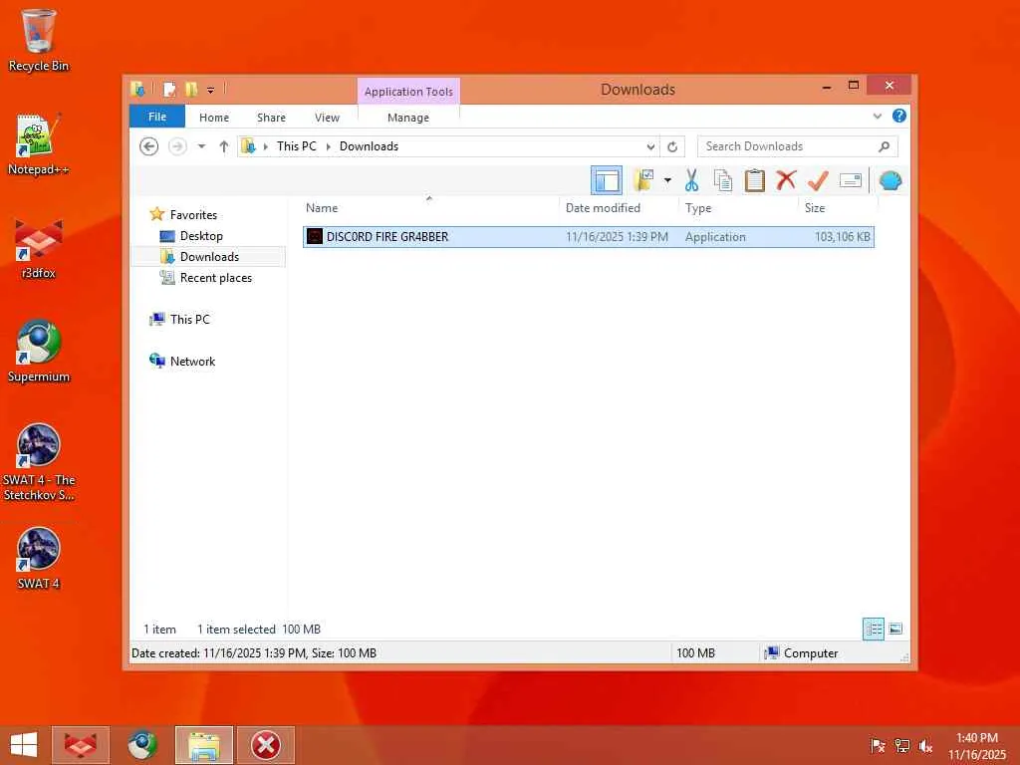The image size is (1020, 765).
Task: Select Desktop in navigation pane
Action: pyautogui.click(x=201, y=235)
